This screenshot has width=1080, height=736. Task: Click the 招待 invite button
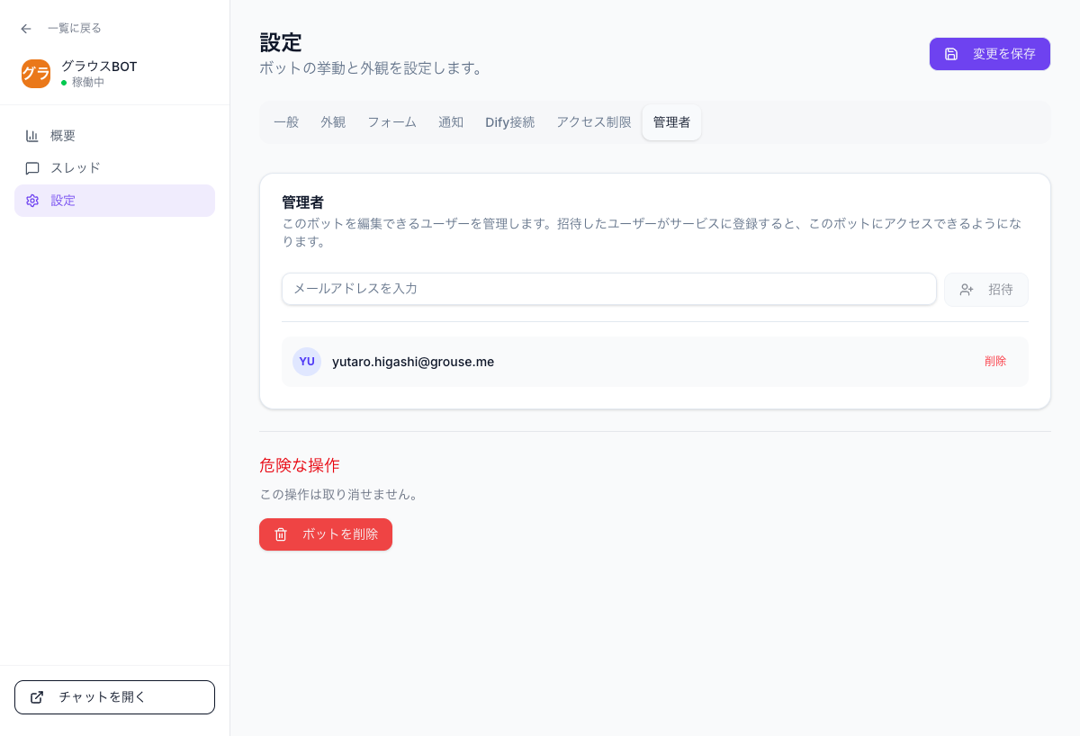click(x=986, y=290)
